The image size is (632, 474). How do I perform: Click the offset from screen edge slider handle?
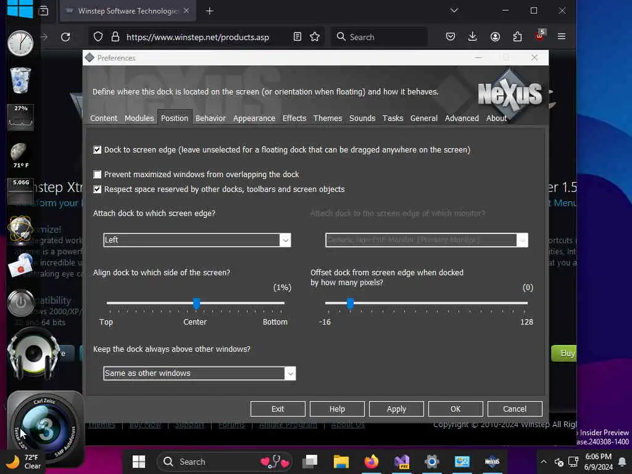(x=351, y=304)
